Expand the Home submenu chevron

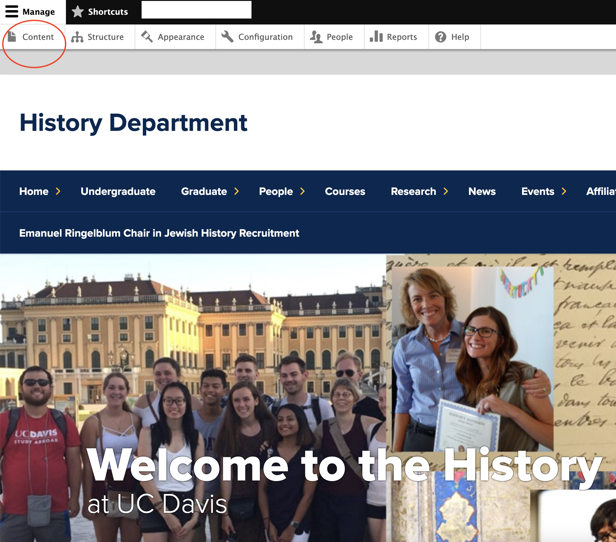pyautogui.click(x=58, y=191)
